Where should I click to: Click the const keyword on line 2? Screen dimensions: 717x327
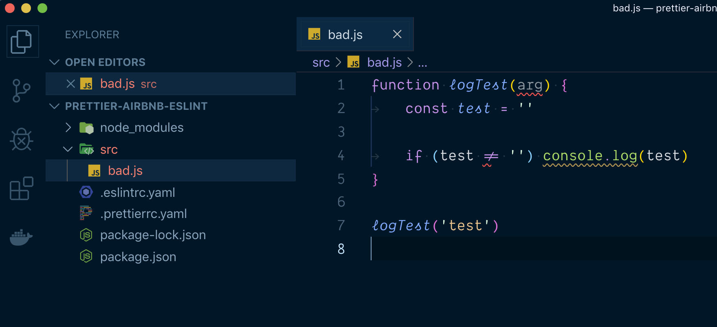tap(426, 108)
